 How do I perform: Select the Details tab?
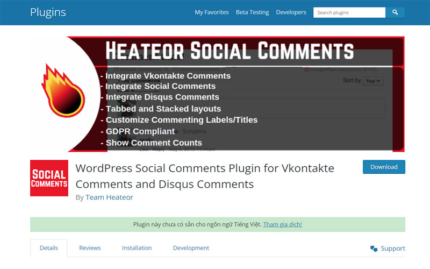click(49, 248)
